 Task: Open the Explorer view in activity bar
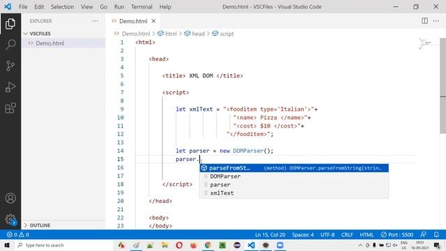click(10, 24)
